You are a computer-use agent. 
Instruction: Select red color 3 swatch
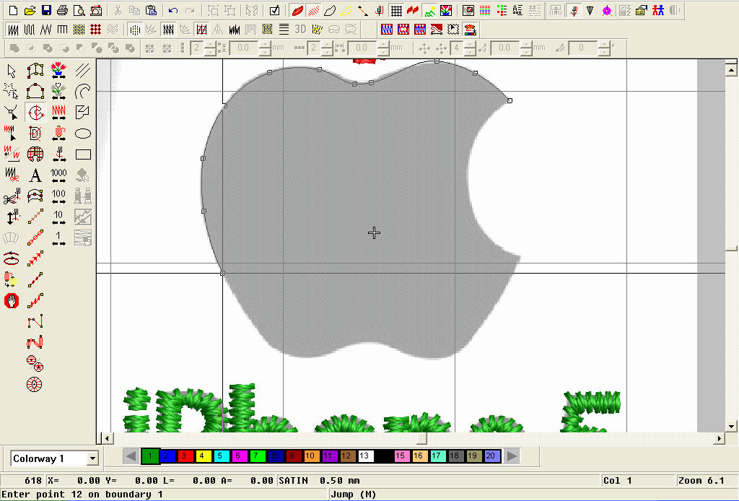[184, 456]
